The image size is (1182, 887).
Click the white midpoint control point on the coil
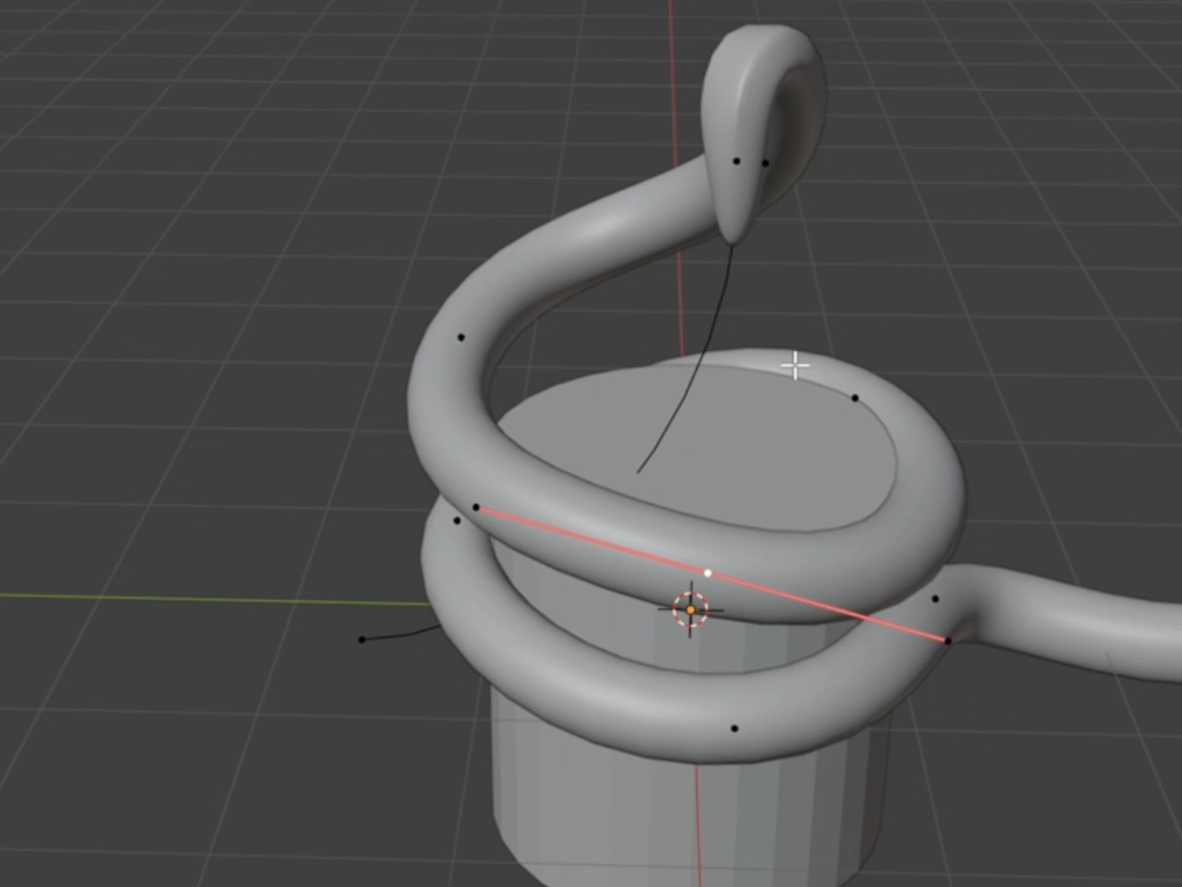(708, 572)
